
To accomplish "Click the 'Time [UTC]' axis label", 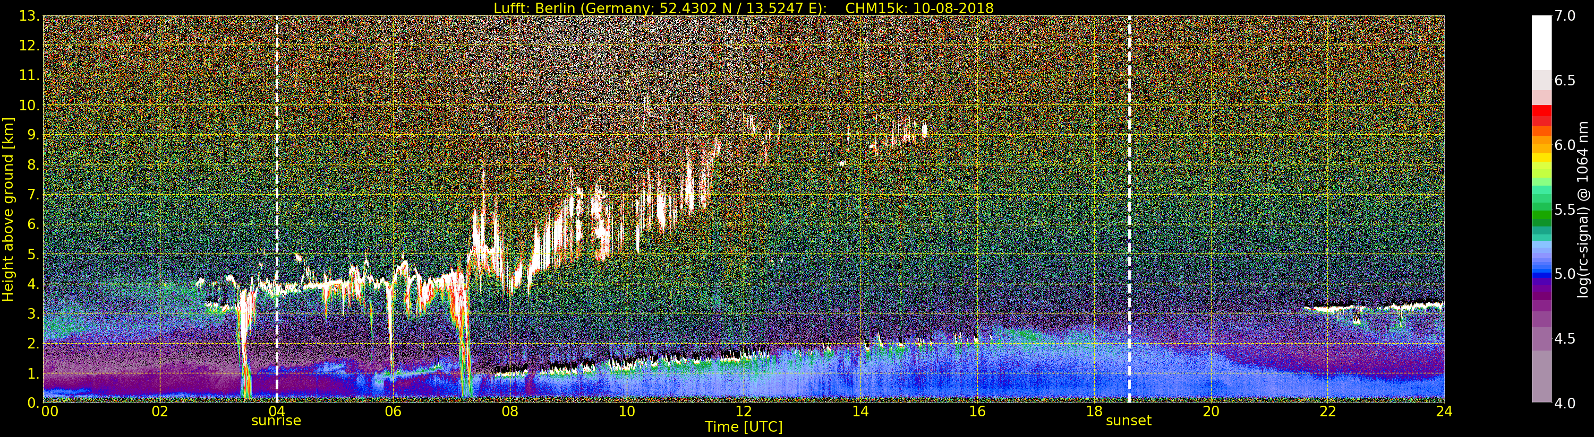I will [743, 427].
